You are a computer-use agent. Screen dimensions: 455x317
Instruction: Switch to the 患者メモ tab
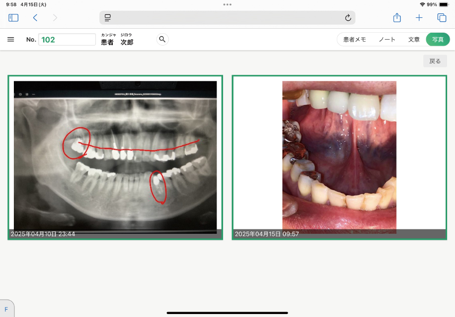point(355,40)
